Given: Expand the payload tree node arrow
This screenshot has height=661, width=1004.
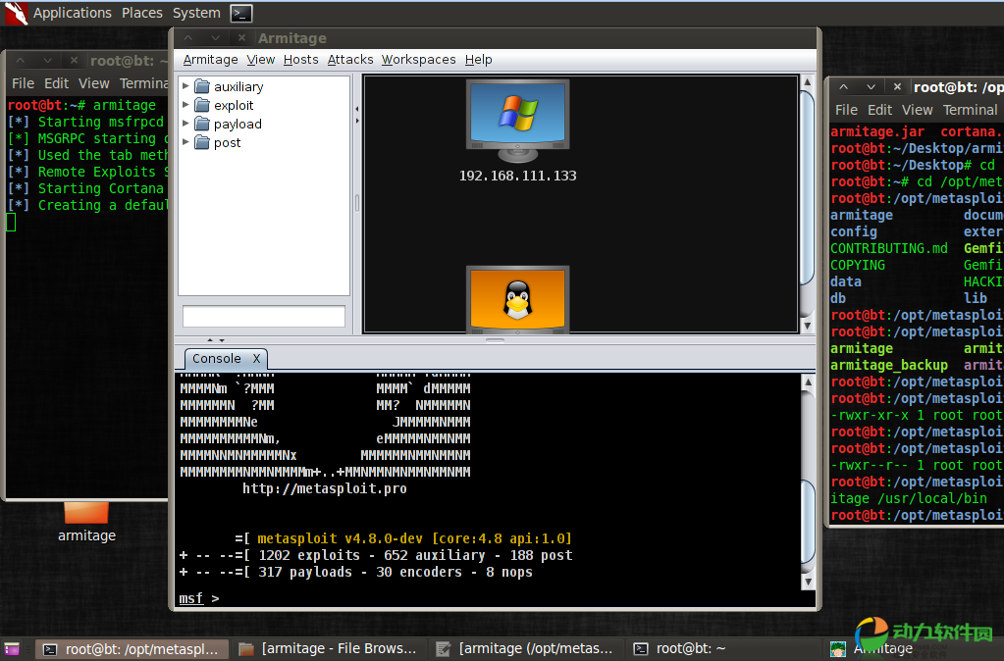Looking at the screenshot, I should (186, 124).
